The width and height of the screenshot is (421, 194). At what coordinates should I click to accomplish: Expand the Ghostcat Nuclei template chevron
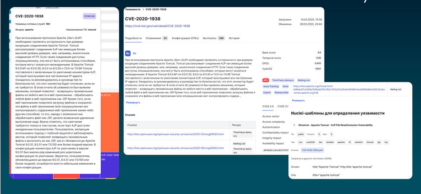(x=294, y=125)
